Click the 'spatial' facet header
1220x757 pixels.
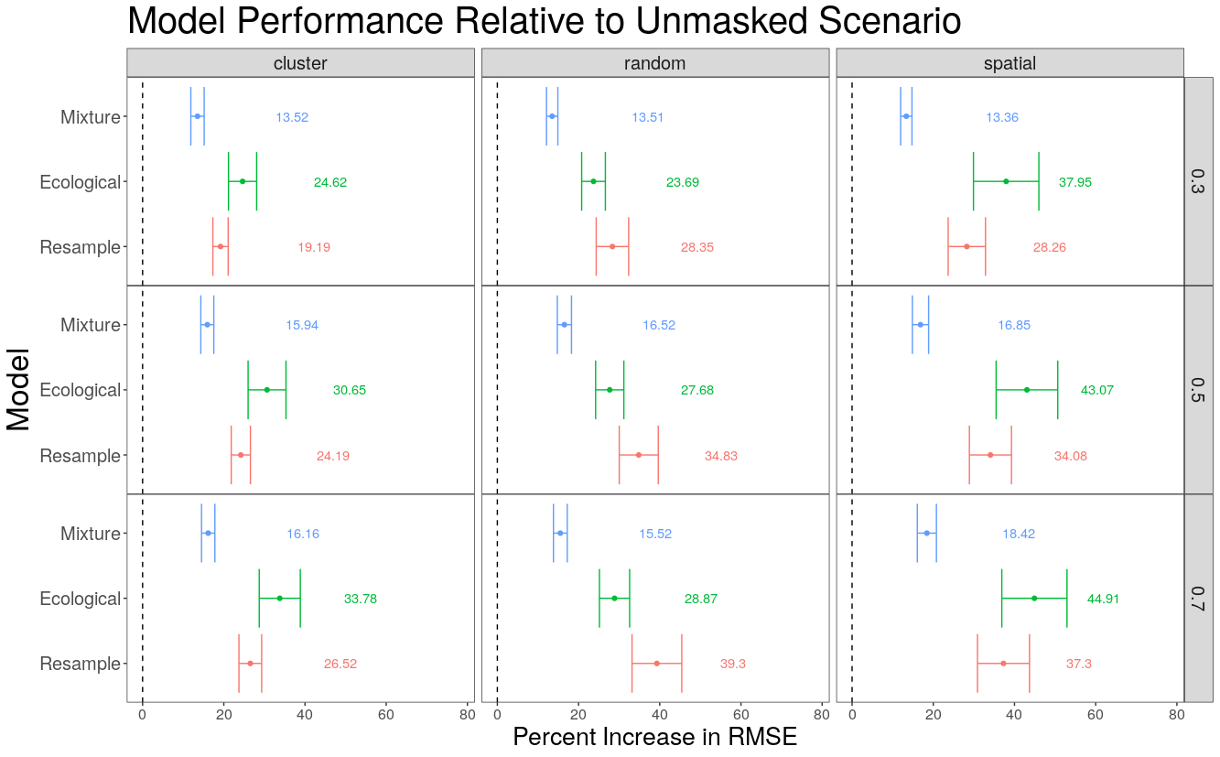1009,63
